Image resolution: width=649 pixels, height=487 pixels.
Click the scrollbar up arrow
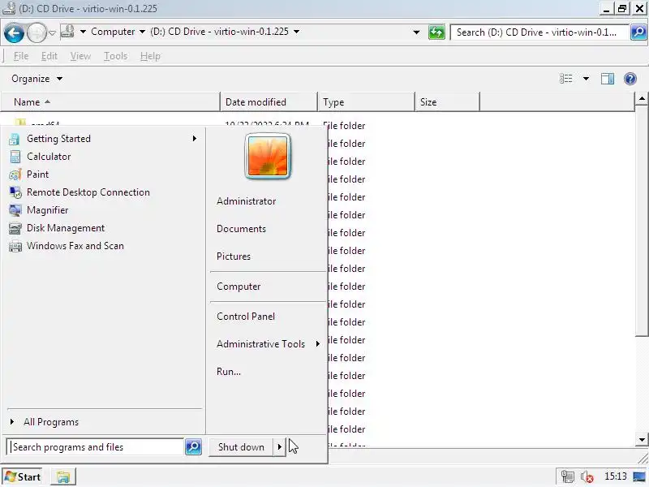[x=641, y=98]
